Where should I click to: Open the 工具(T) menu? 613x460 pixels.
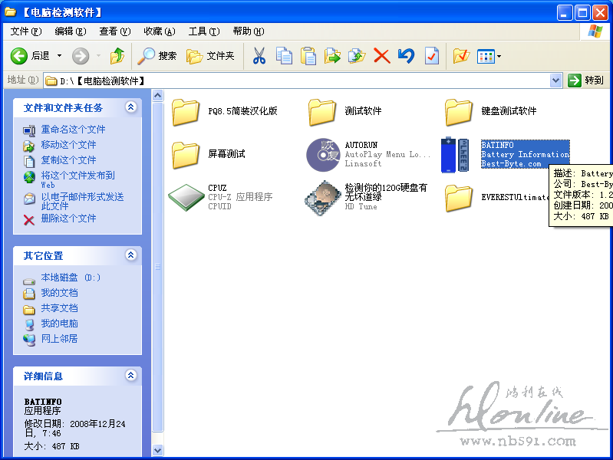tap(204, 31)
